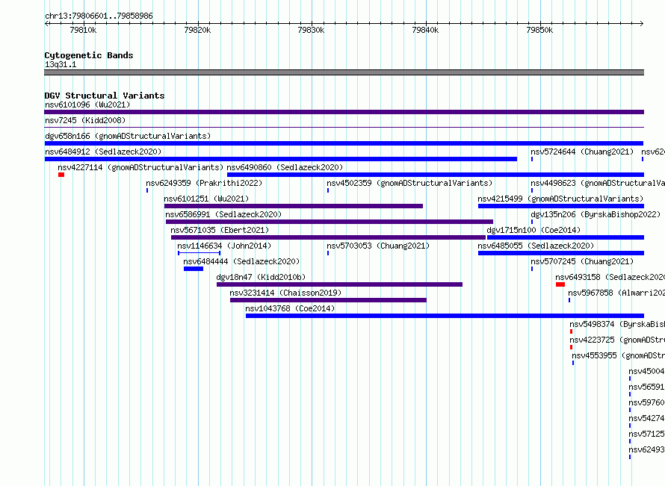The height and width of the screenshot is (486, 665).
Task: Click nsv6101251 (Wu2021) label
Action: [206, 199]
